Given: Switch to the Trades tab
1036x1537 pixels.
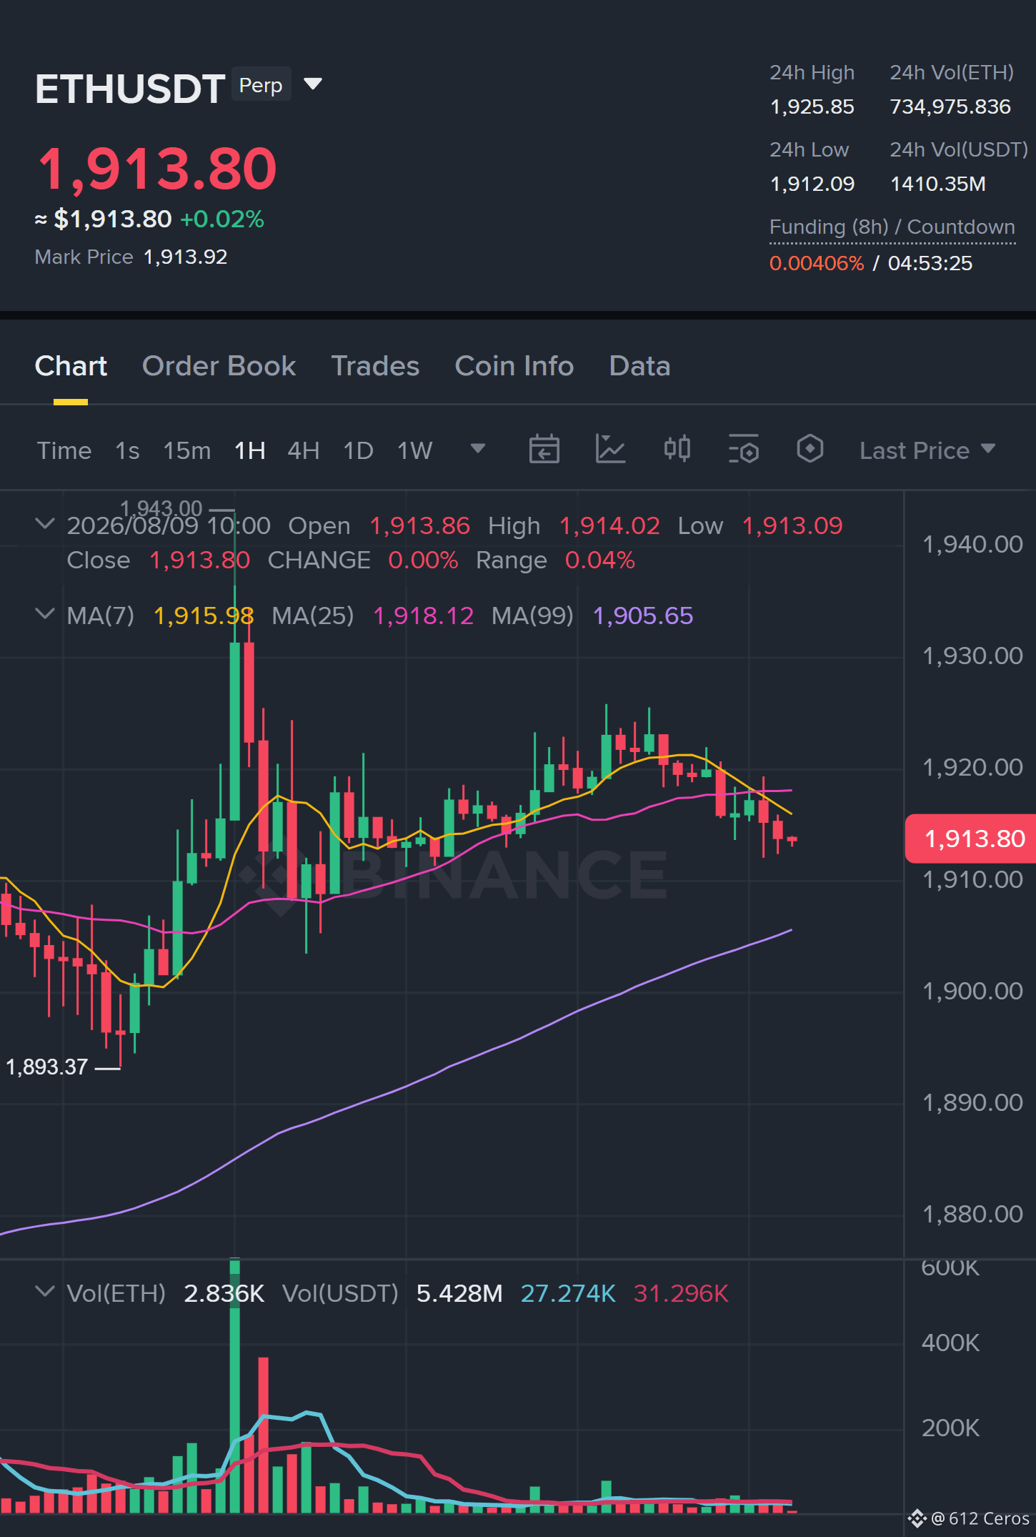Looking at the screenshot, I should [x=375, y=366].
